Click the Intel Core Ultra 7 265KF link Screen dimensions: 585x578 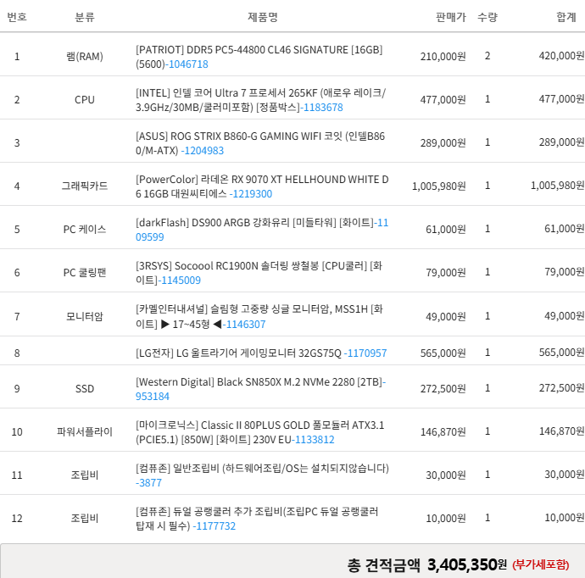coord(260,93)
